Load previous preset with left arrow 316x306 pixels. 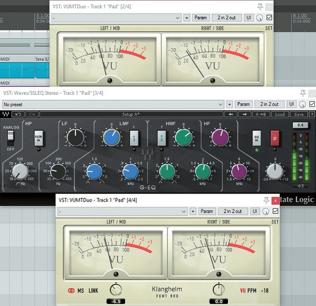click(231, 115)
